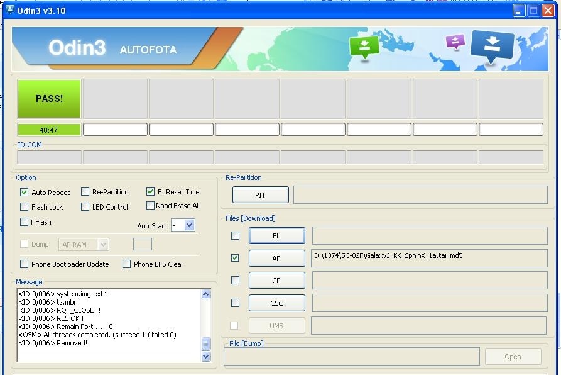Minimize the Odin3 window
The image size is (561, 375).
(x=518, y=11)
